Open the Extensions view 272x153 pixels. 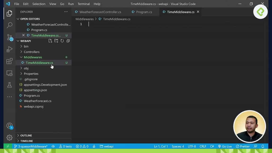pos(9,61)
